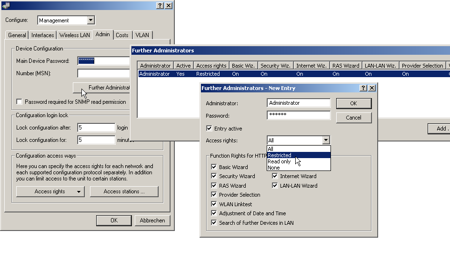Switch to the Wireless LAN tab
Screen dimensions: 450x270
[75, 35]
